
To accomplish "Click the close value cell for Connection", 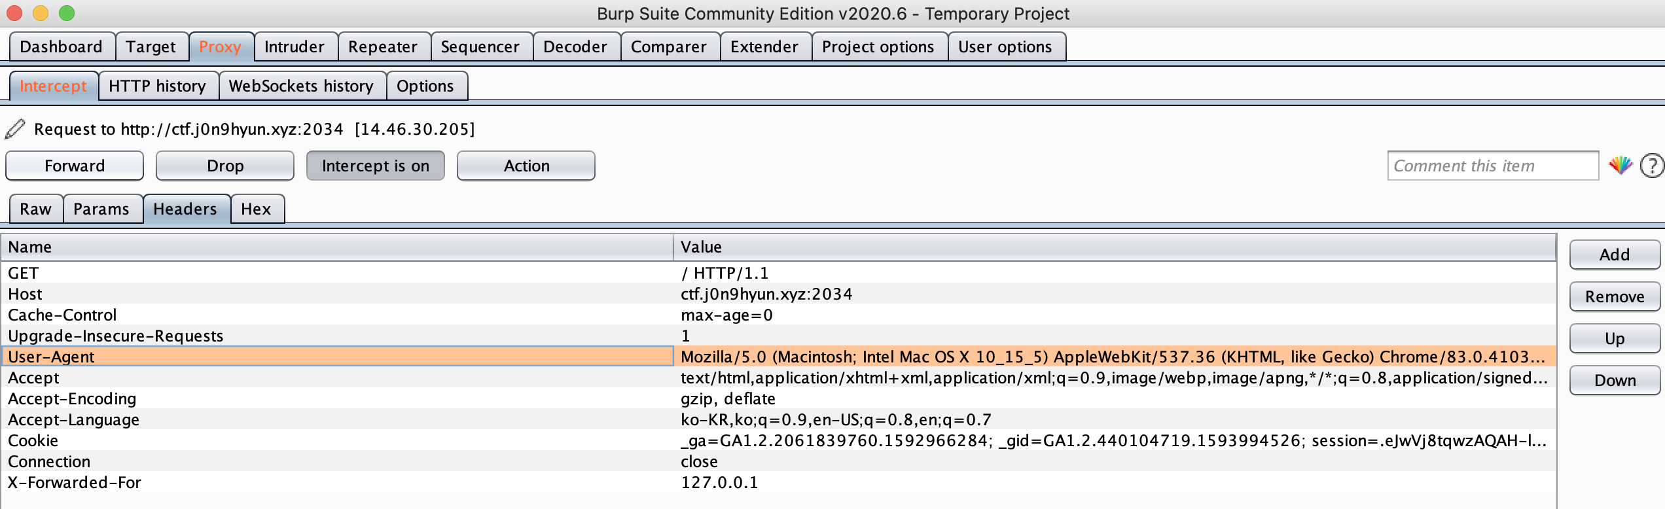I will [x=1115, y=461].
